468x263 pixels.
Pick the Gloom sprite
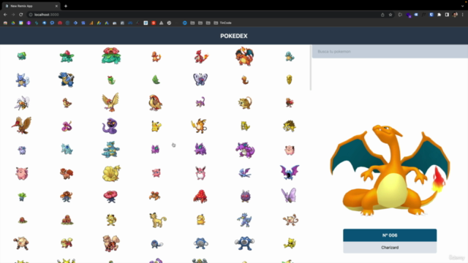(67, 197)
